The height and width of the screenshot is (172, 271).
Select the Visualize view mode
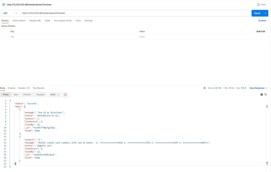[x=40, y=95]
